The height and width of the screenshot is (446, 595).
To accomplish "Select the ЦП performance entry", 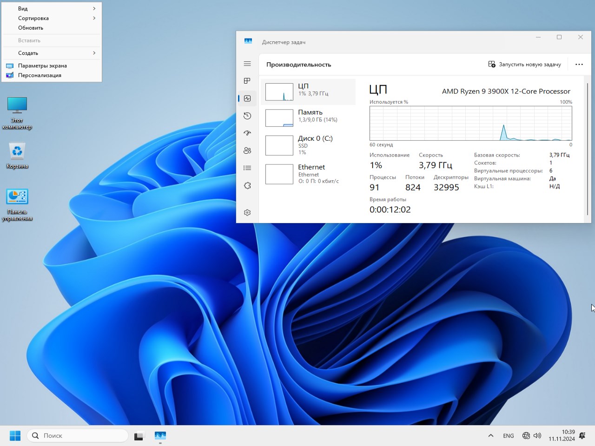I will pyautogui.click(x=308, y=92).
